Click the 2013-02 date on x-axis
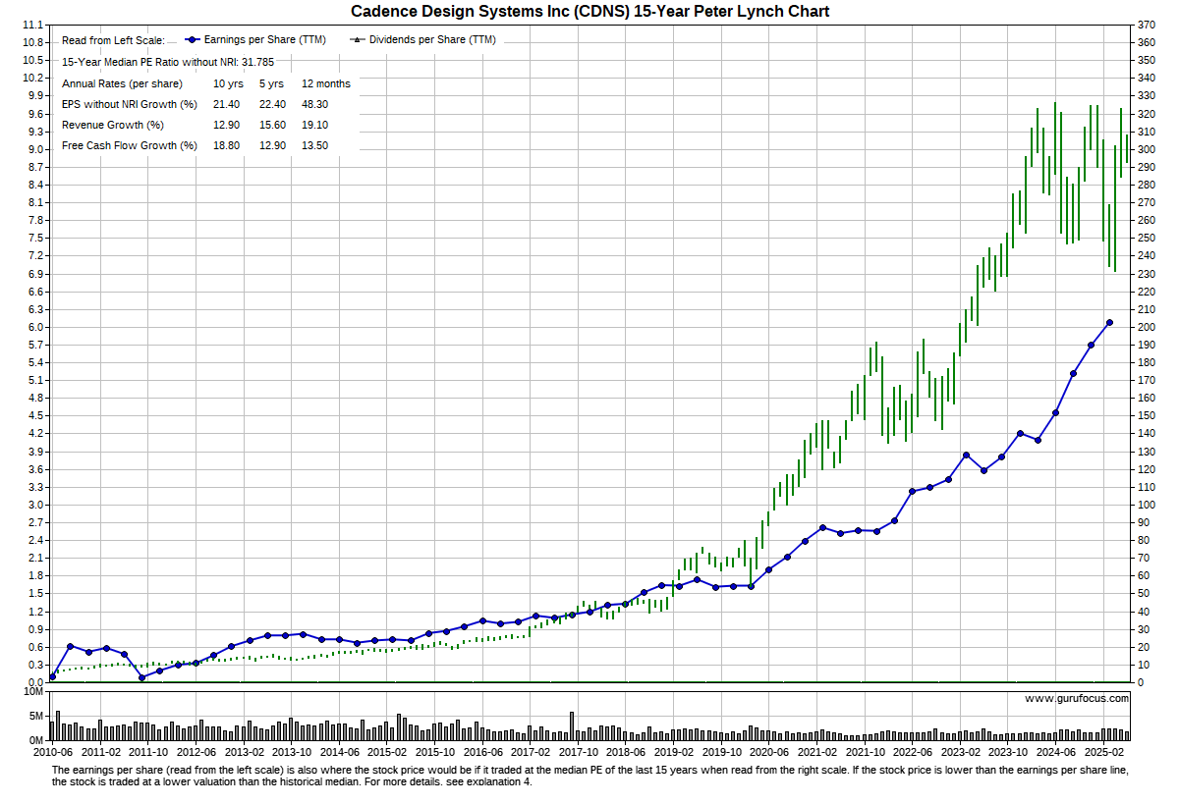Image resolution: width=1179 pixels, height=805 pixels. [x=244, y=751]
